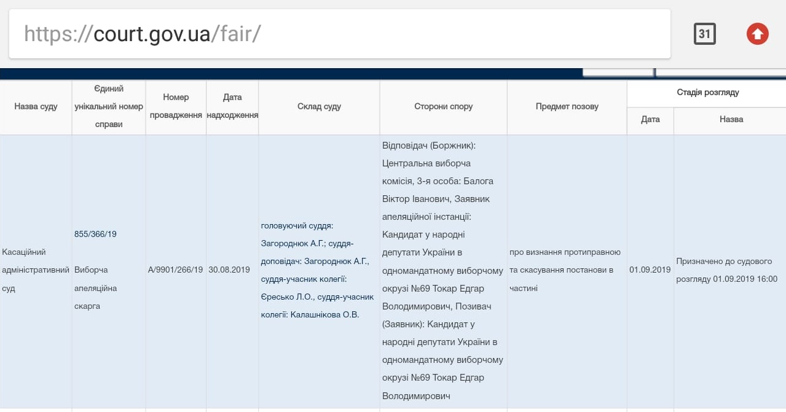Screen dimensions: 786x412
Task: Click the 'Номер провадження' column header
Action: pos(176,107)
